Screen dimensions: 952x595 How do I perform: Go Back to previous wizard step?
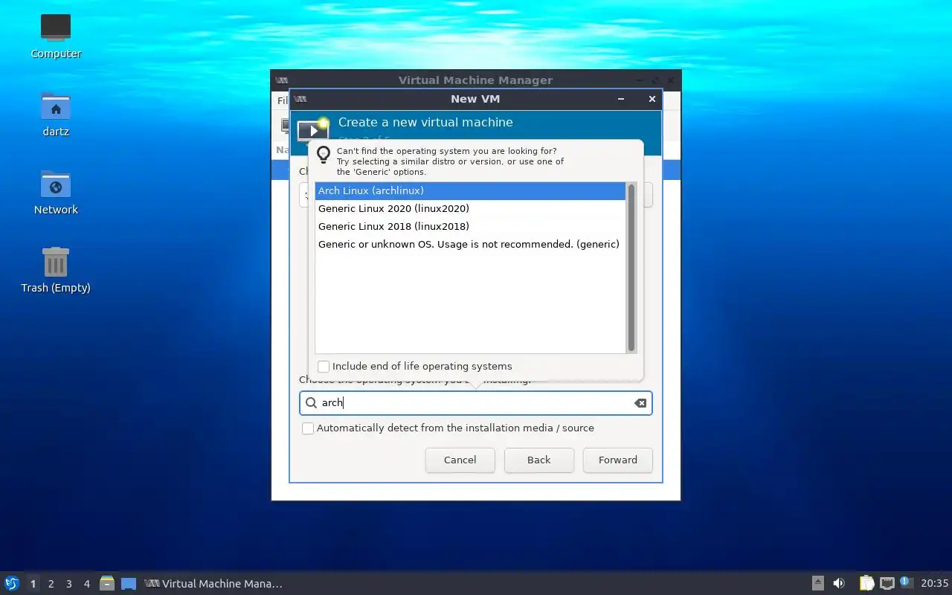click(539, 460)
